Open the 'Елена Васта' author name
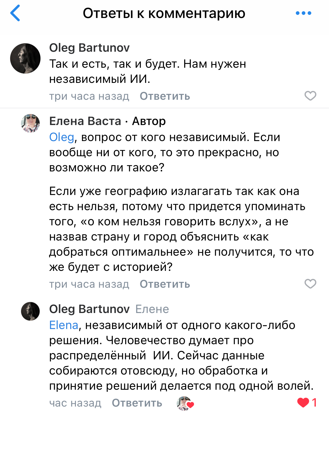329x474 pixels. [85, 121]
